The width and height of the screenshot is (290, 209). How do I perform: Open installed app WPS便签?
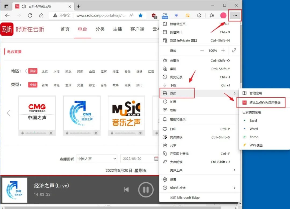264,145
